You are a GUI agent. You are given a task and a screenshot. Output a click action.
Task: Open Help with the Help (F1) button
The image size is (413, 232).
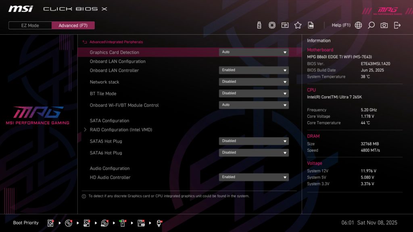pos(341,25)
